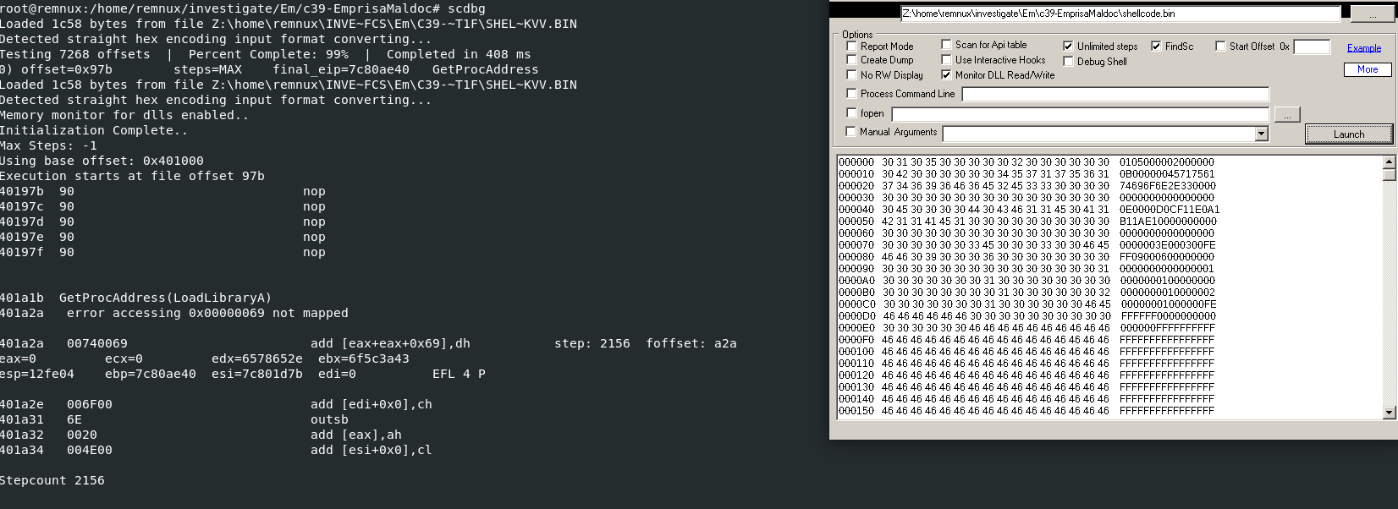
Task: Check the fopen option
Action: pos(851,112)
